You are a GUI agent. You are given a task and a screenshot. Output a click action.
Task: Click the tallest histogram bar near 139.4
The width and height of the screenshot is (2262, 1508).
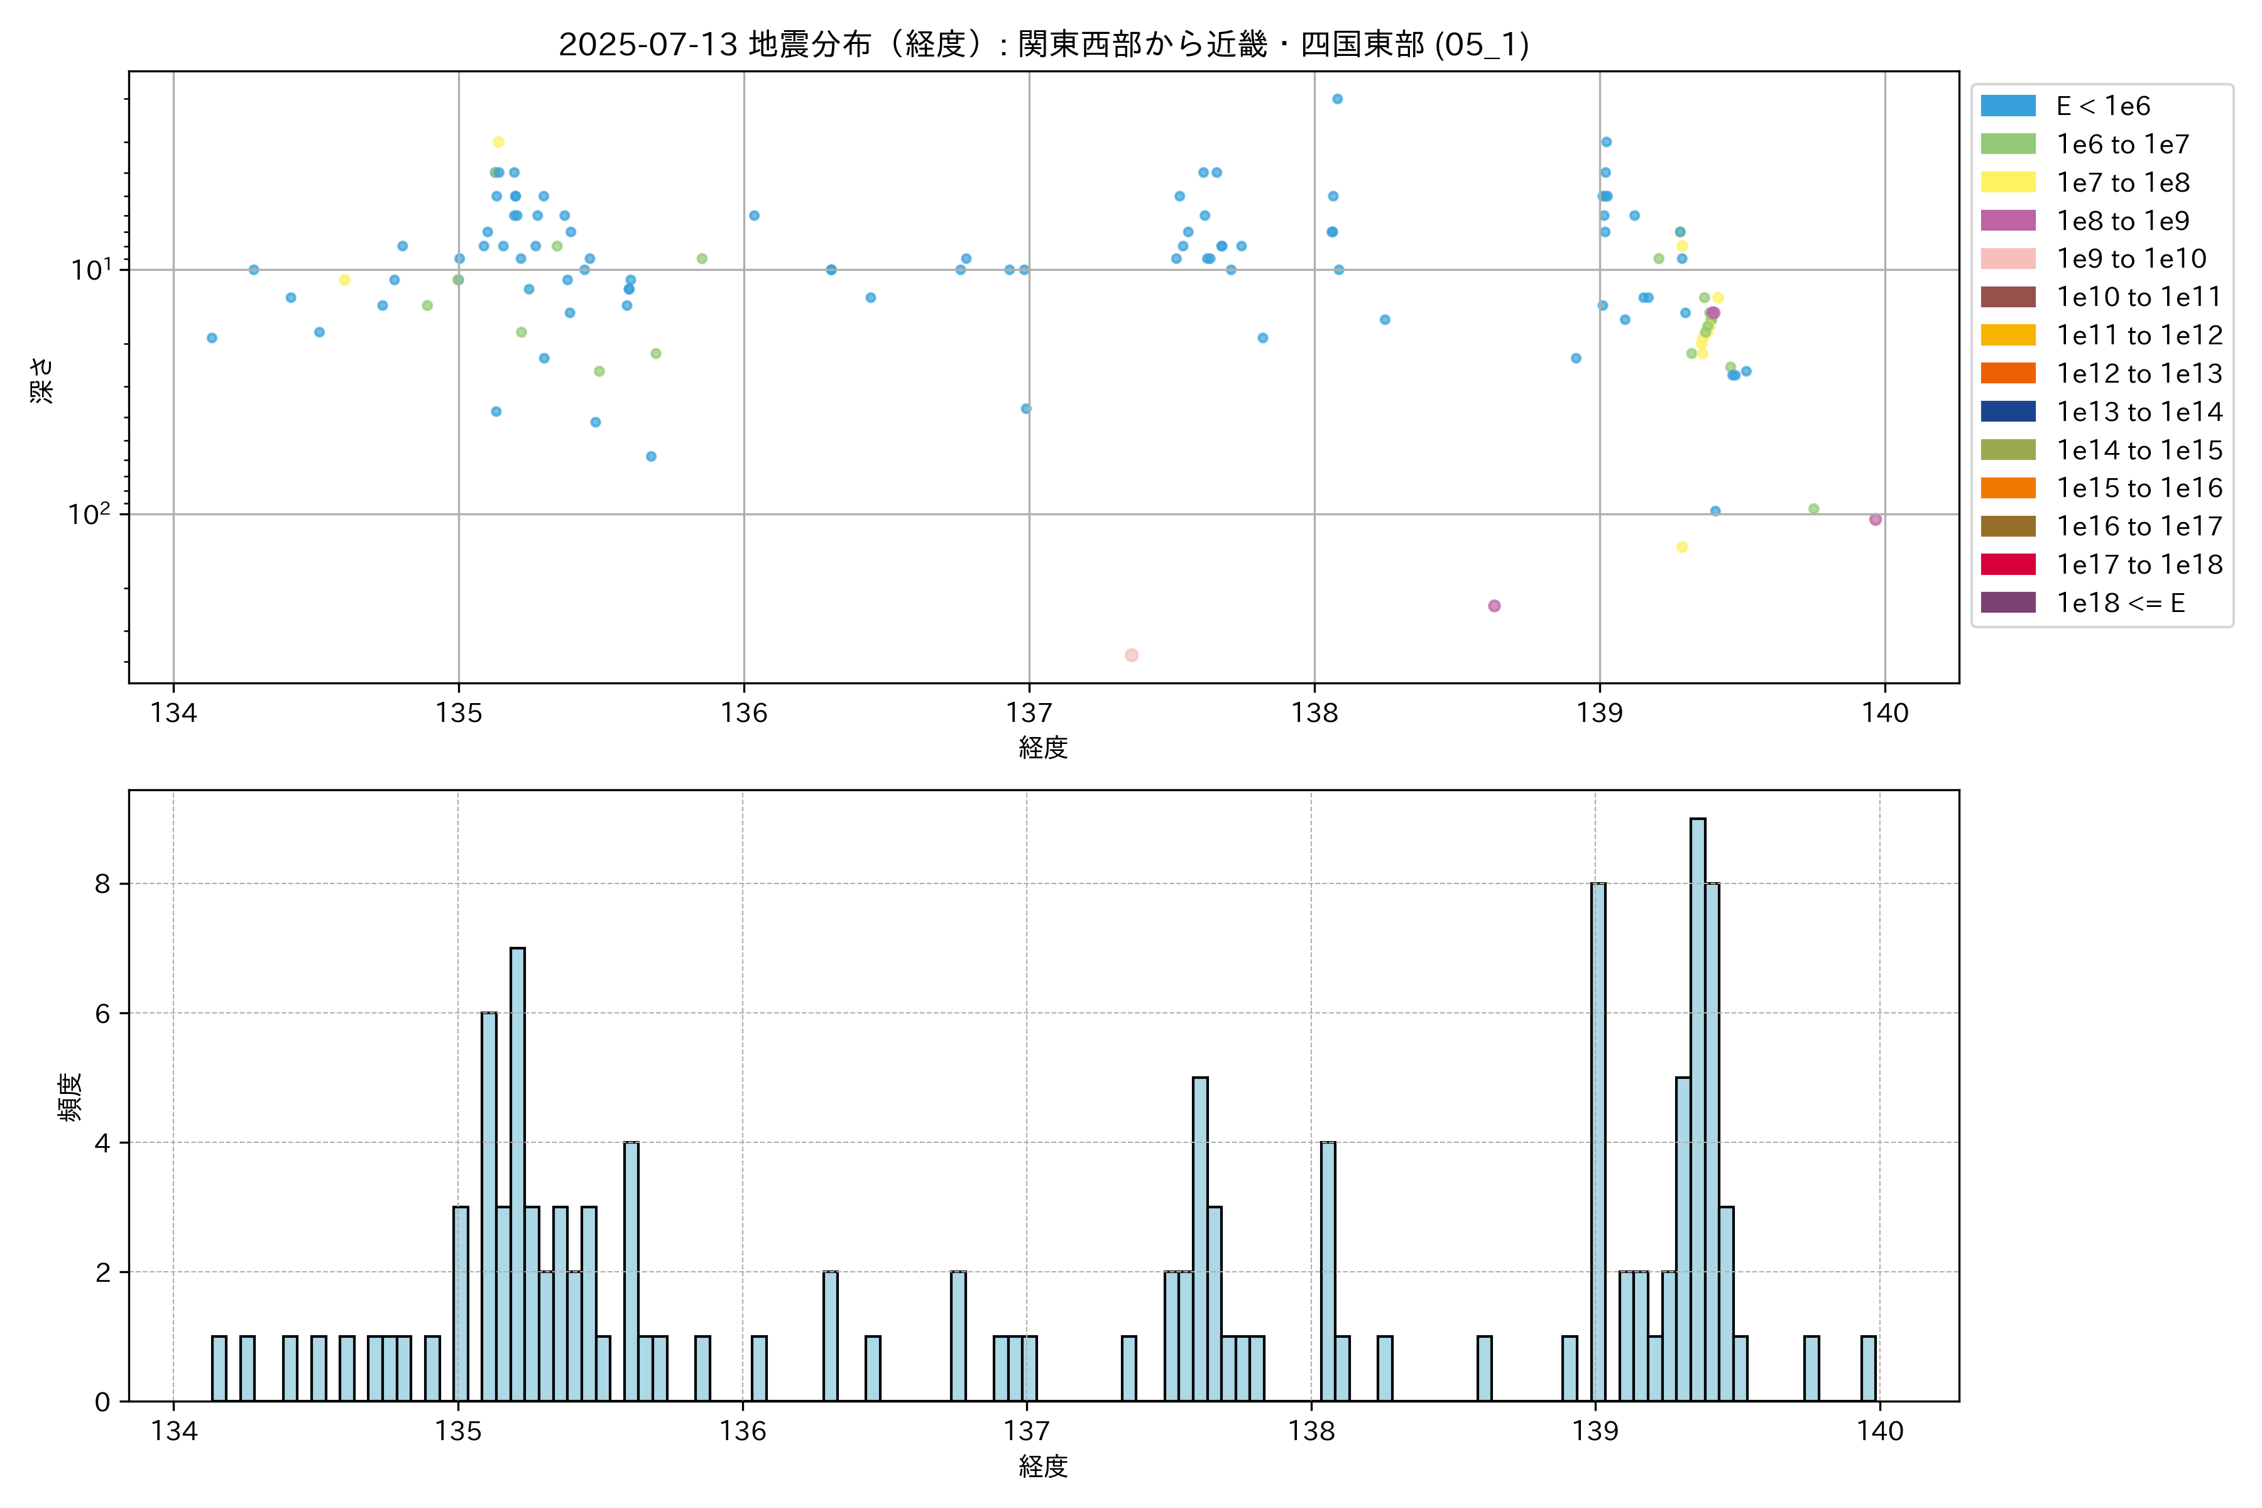point(1698,1106)
